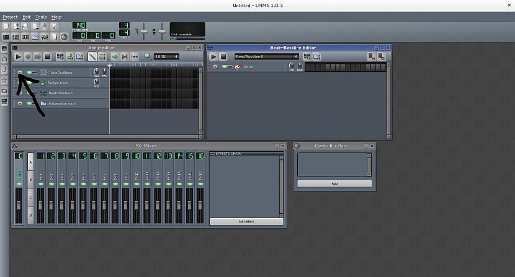Open the Project menu
515x277 pixels.
(x=10, y=17)
